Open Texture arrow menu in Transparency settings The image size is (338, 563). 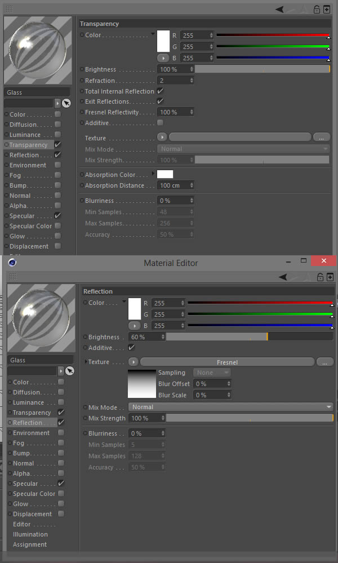pyautogui.click(x=162, y=137)
